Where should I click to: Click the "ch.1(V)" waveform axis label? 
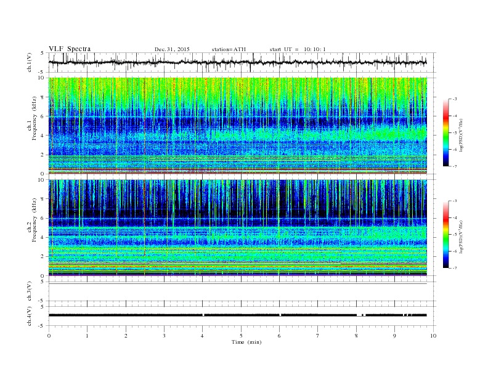(30, 62)
